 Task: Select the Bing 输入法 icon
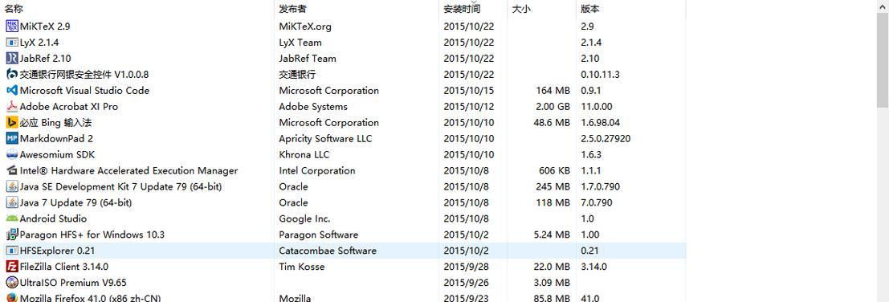tap(12, 122)
